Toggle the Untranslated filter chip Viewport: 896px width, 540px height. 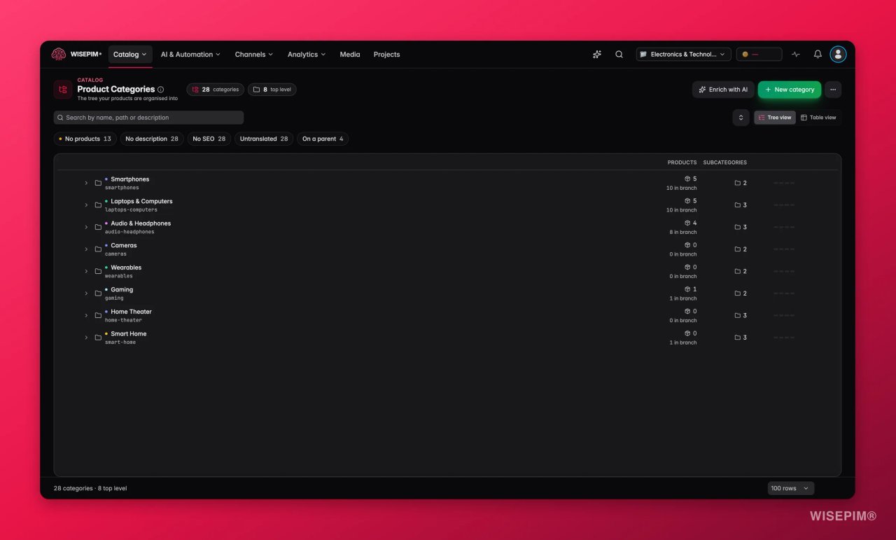point(264,139)
